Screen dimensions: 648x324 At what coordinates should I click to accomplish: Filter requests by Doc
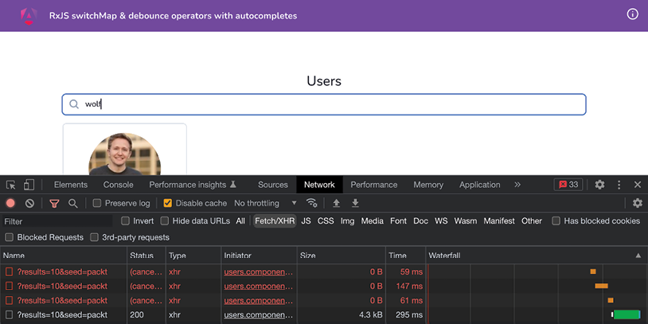pos(420,221)
